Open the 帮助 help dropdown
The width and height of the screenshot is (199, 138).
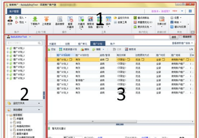tap(181, 22)
